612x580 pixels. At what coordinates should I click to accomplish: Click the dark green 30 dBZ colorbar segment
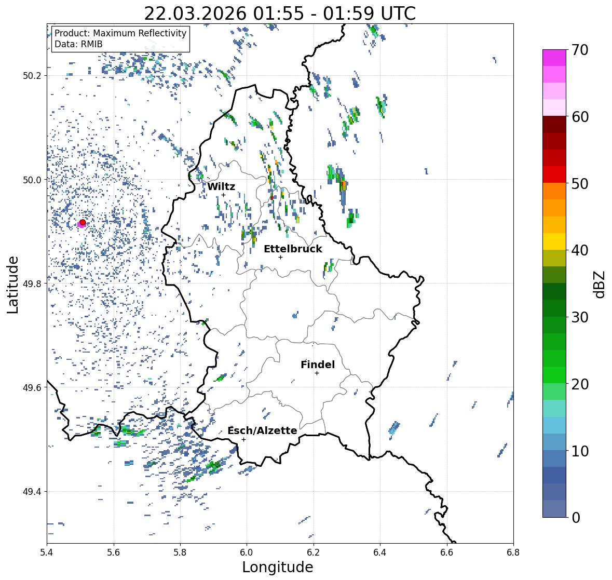pyautogui.click(x=554, y=308)
